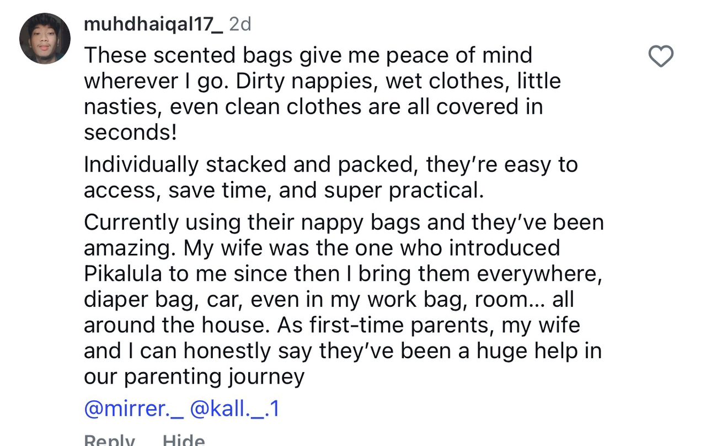Open the @mirrer._ mention
Screen dimensions: 706x446
pyautogui.click(x=133, y=409)
